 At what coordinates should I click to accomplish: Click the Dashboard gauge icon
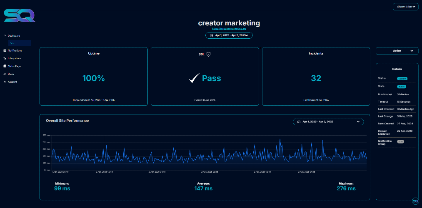click(x=5, y=35)
